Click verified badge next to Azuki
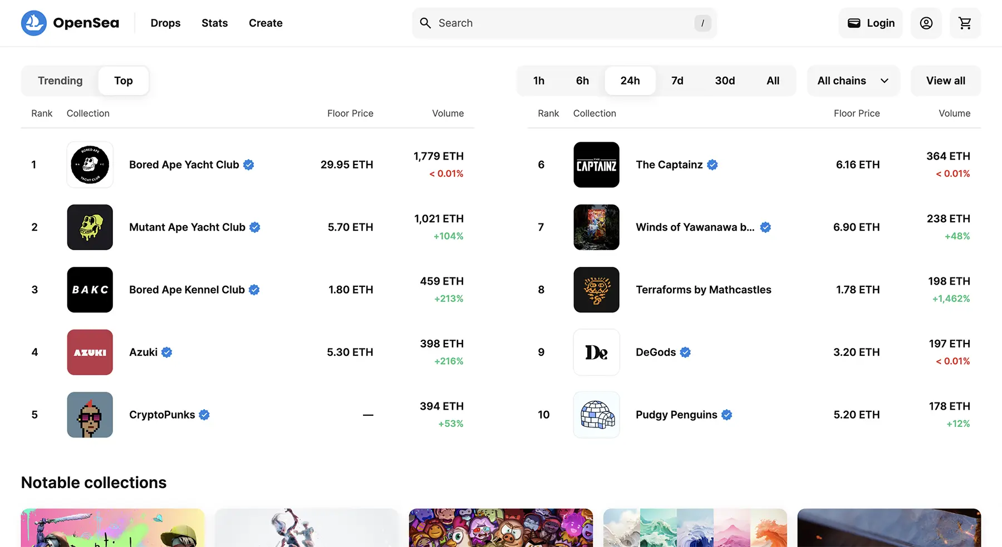Screen dimensions: 1002x547 pyautogui.click(x=167, y=352)
